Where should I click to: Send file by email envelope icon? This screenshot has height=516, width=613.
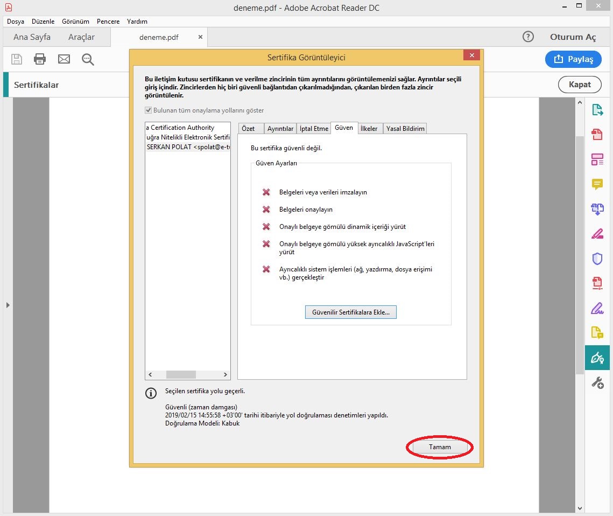coord(64,59)
